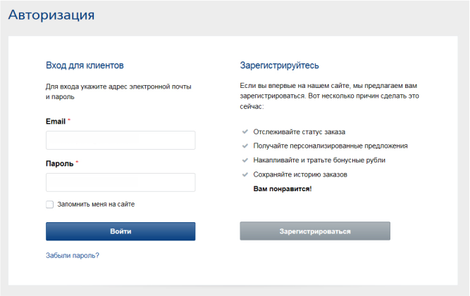This screenshot has height=296, width=470.
Task: Click the "Пароль" field label
Action: coord(59,163)
